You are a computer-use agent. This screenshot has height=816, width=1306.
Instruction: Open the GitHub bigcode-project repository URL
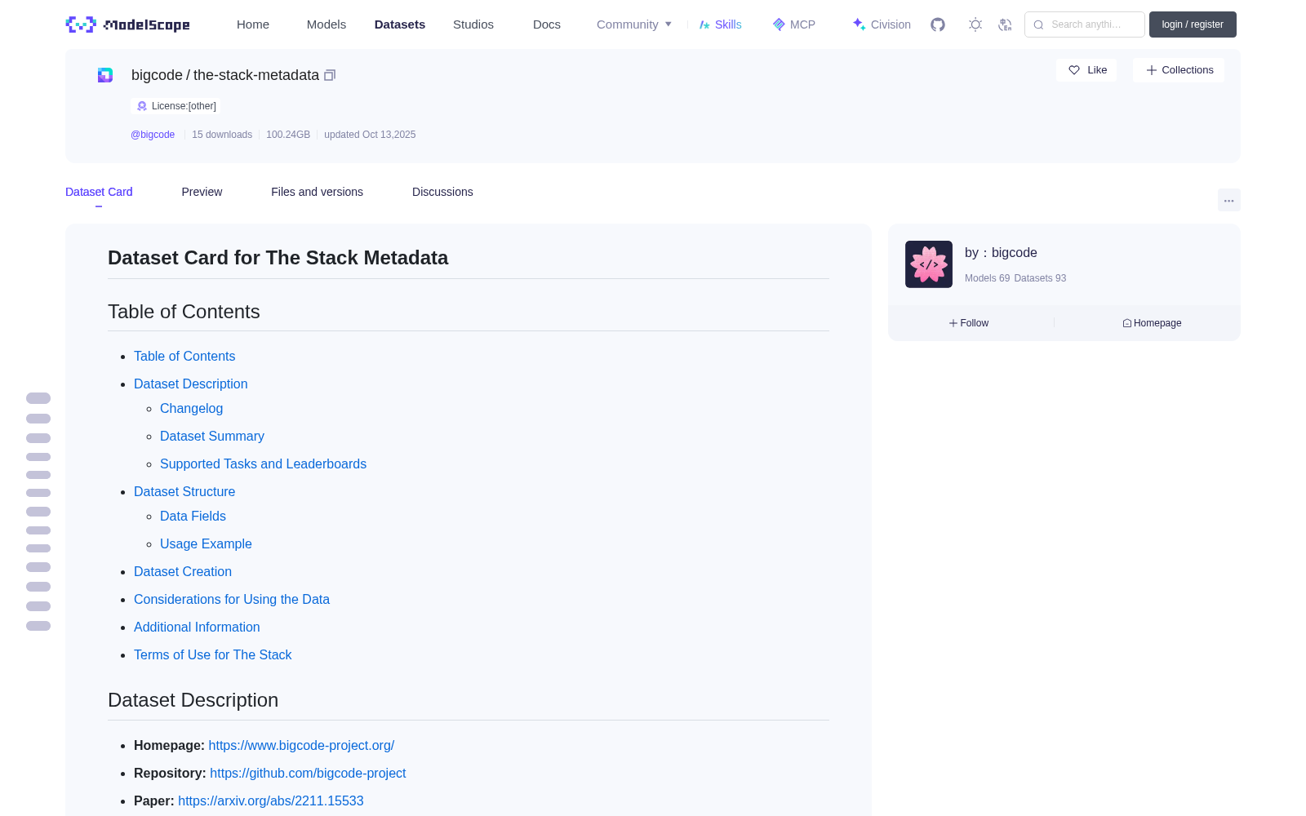[x=308, y=773]
